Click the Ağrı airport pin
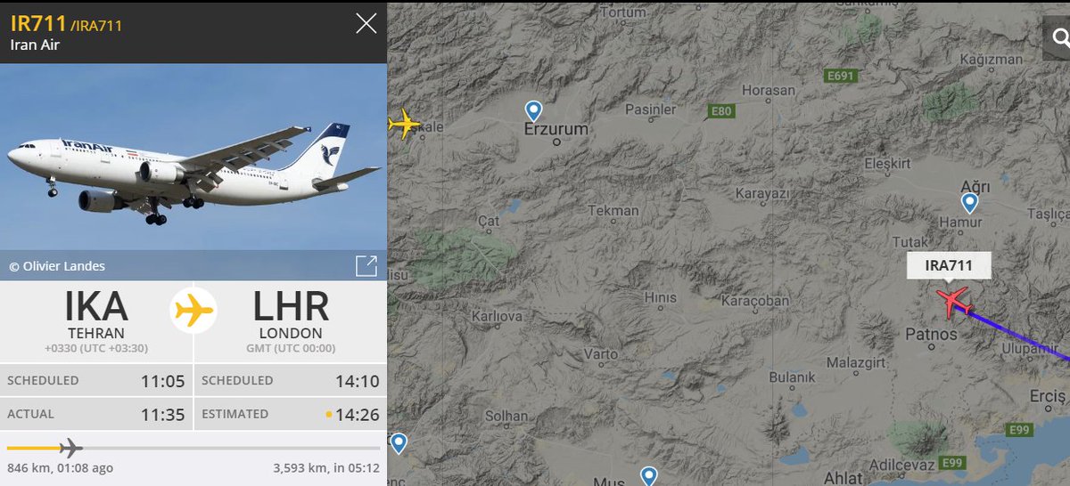Screen dimensions: 1070x486 pyautogui.click(x=969, y=203)
